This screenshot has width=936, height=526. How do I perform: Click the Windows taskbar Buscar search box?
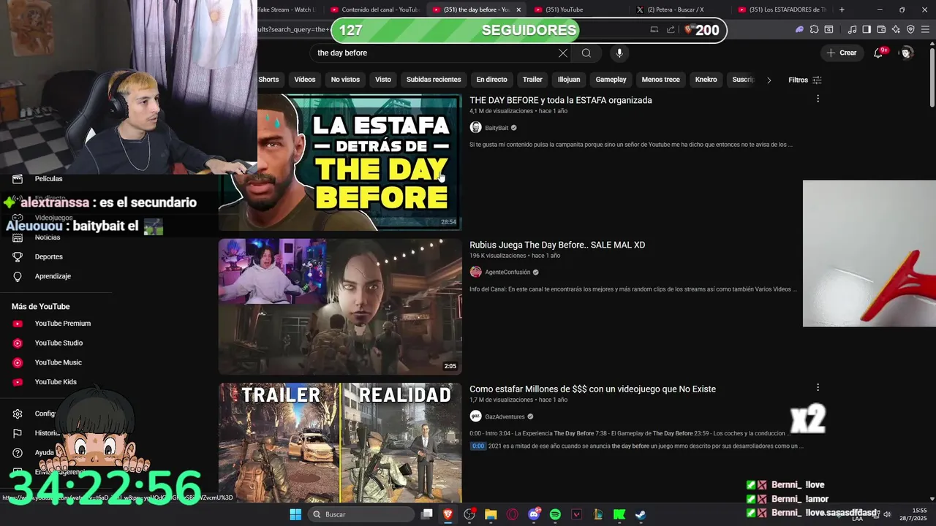(361, 514)
